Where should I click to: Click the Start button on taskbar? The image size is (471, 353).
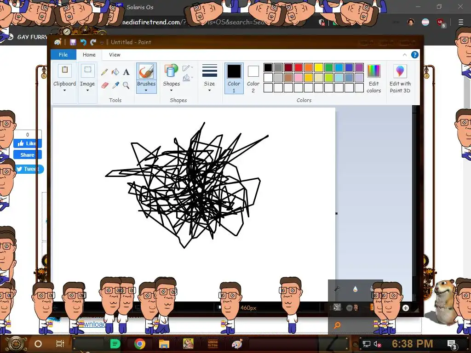16,344
